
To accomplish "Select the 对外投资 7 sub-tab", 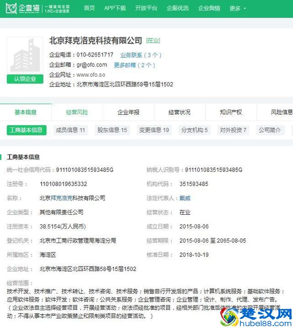I will [233, 130].
